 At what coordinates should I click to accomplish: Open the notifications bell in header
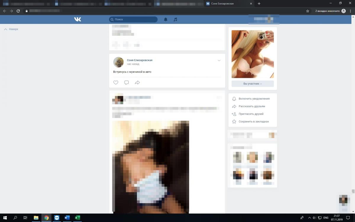[166, 20]
